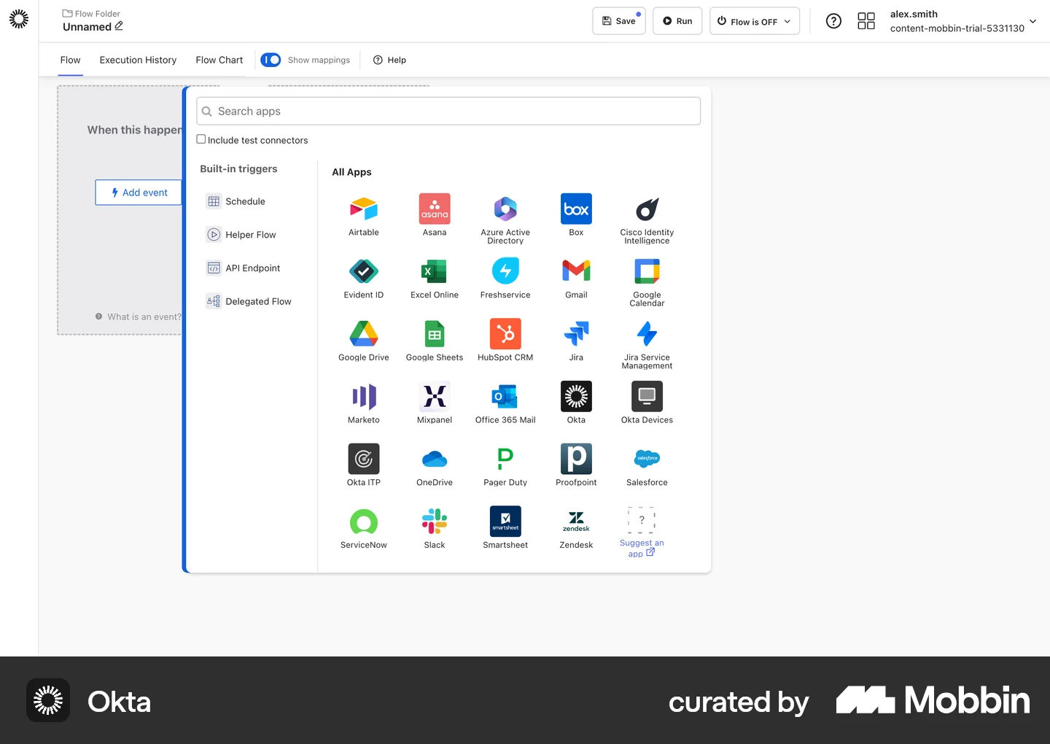Choose the Salesforce cloud icon
1050x744 pixels.
647,459
